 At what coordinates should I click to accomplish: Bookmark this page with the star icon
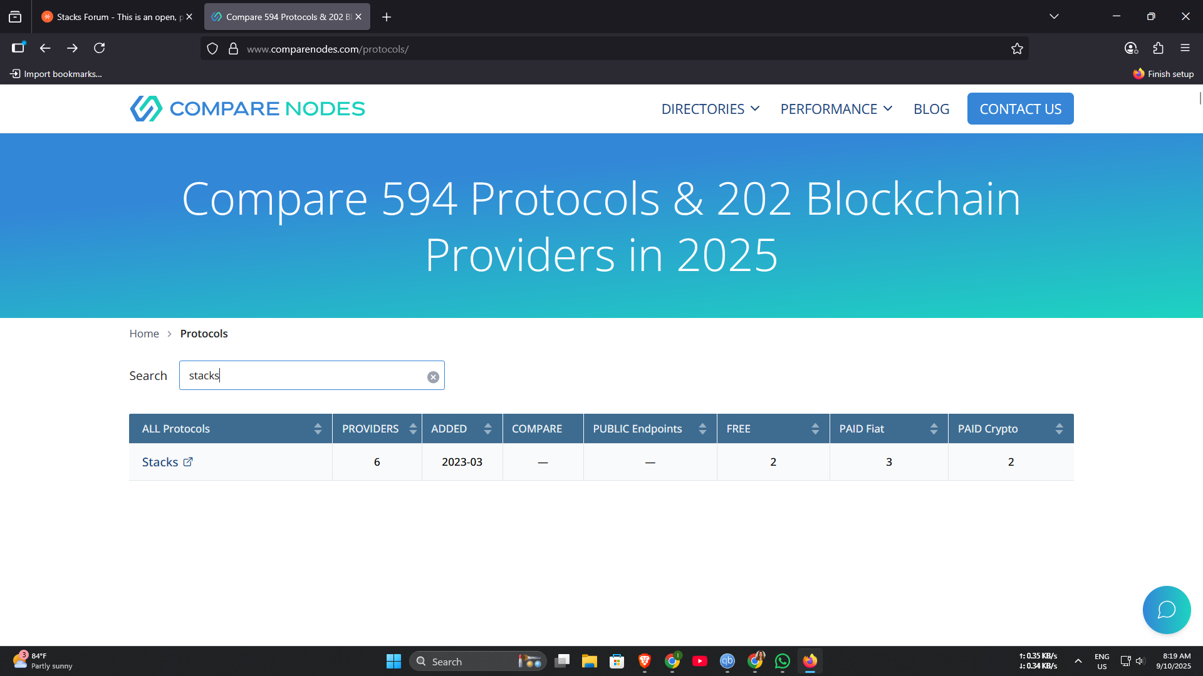[x=1017, y=49]
